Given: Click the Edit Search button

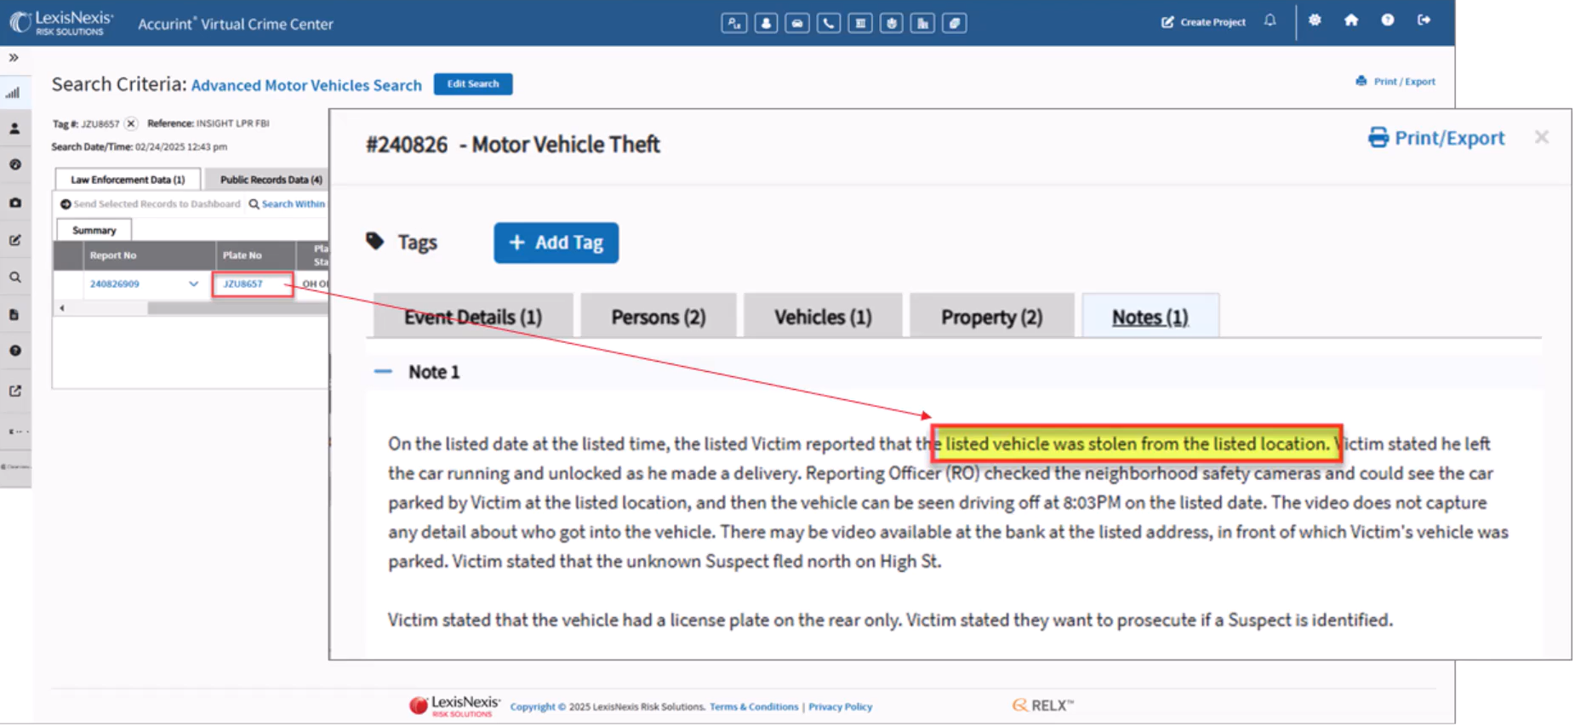Looking at the screenshot, I should coord(473,83).
